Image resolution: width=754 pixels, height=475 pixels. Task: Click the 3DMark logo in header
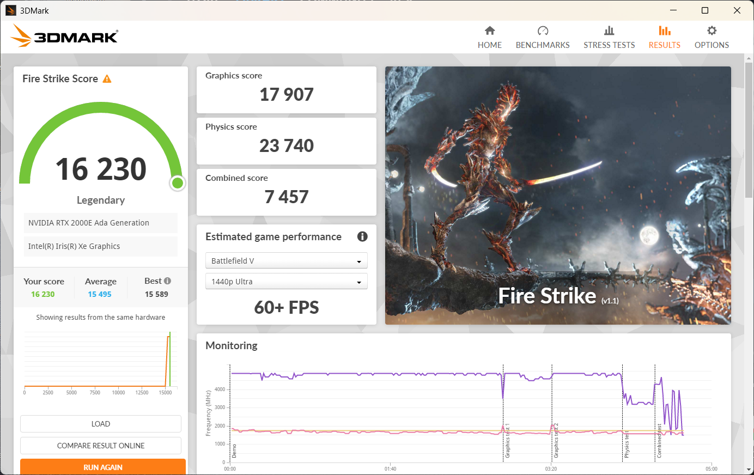pyautogui.click(x=64, y=36)
